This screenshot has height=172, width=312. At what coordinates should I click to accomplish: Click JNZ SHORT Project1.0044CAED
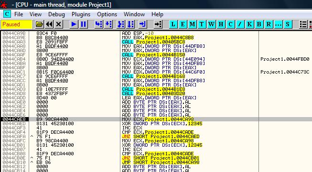pyautogui.click(x=161, y=136)
